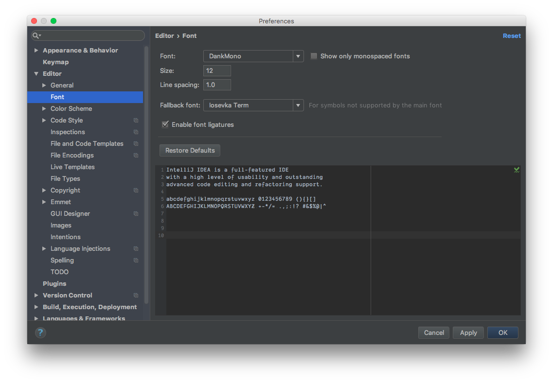553x383 pixels.
Task: Click the green checkmark inspection icon in preview
Action: 517,170
